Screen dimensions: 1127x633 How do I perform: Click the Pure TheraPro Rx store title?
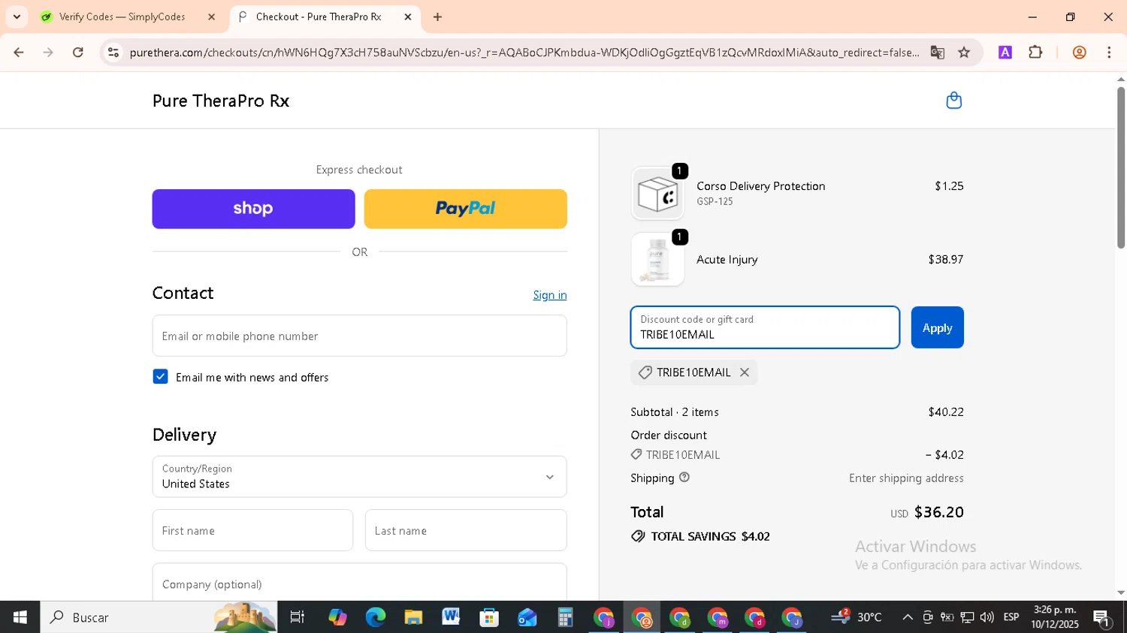coord(221,101)
